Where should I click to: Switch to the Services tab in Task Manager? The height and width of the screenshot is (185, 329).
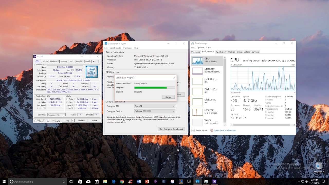[255, 52]
